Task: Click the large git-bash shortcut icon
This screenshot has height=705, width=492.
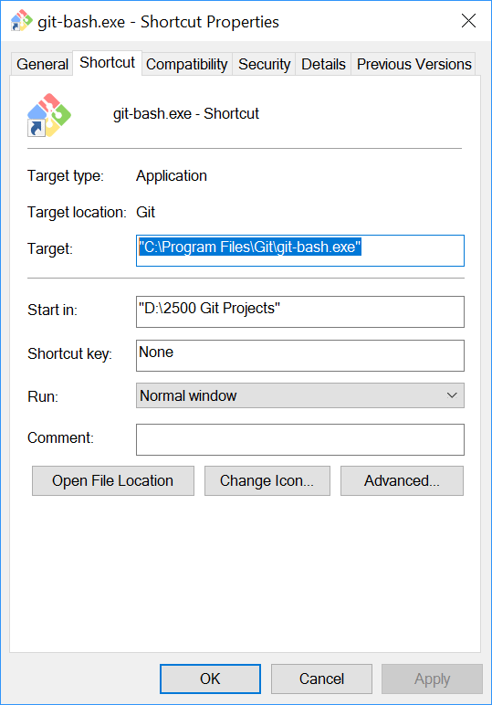Action: tap(49, 115)
